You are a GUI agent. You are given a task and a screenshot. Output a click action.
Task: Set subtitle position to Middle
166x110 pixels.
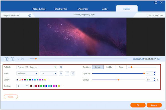pyautogui.click(x=109, y=67)
